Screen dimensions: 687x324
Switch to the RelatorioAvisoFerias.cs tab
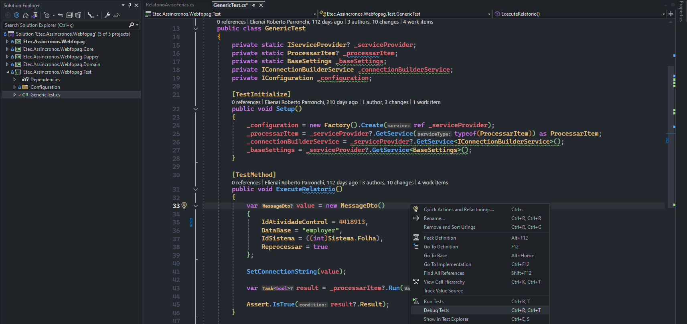170,5
